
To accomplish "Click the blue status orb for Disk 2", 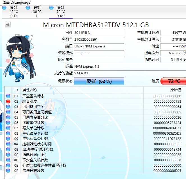I will [x=51, y=8].
